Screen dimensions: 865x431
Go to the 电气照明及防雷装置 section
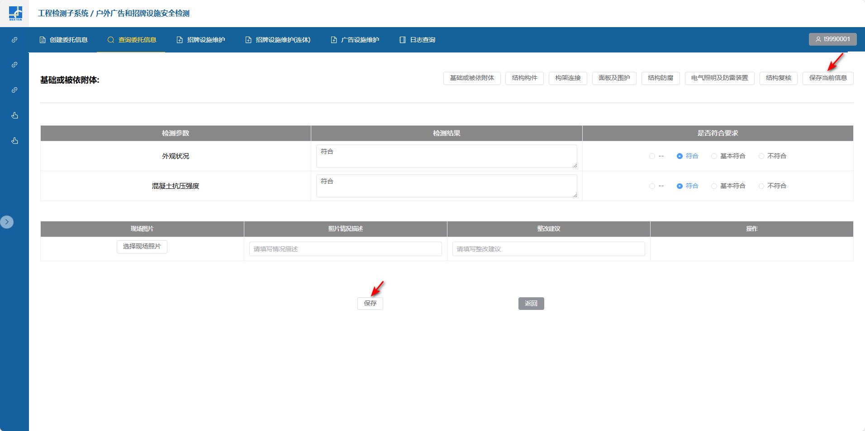pyautogui.click(x=719, y=78)
